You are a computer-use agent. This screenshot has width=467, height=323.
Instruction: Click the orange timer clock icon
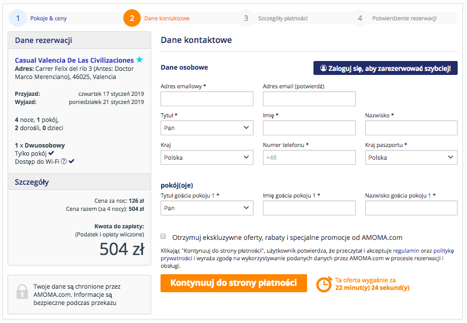pyautogui.click(x=324, y=284)
